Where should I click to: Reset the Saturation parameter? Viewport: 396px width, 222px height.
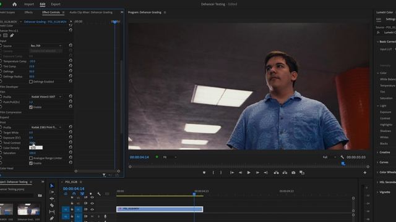pos(71,152)
